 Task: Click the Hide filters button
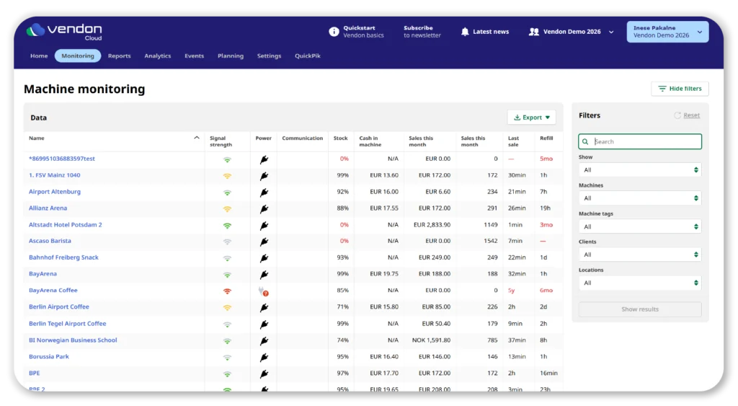click(x=680, y=89)
